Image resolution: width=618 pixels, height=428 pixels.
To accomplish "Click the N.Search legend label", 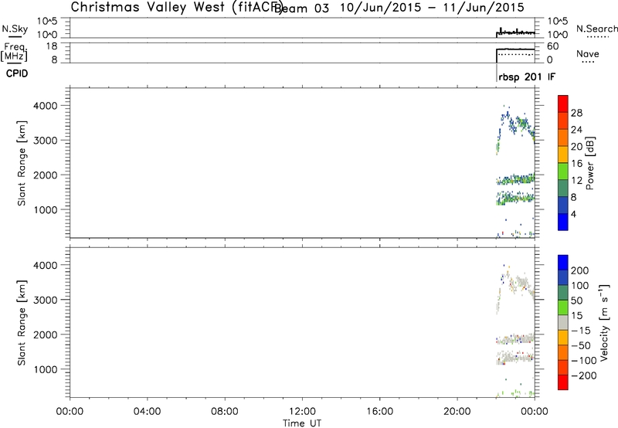I will pyautogui.click(x=597, y=29).
